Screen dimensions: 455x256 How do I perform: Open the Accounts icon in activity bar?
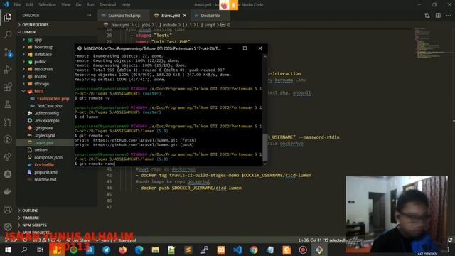8,210
